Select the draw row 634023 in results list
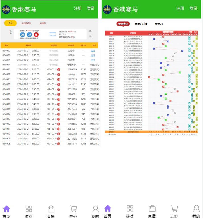The height and width of the screenshot is (219, 203). 51,69
